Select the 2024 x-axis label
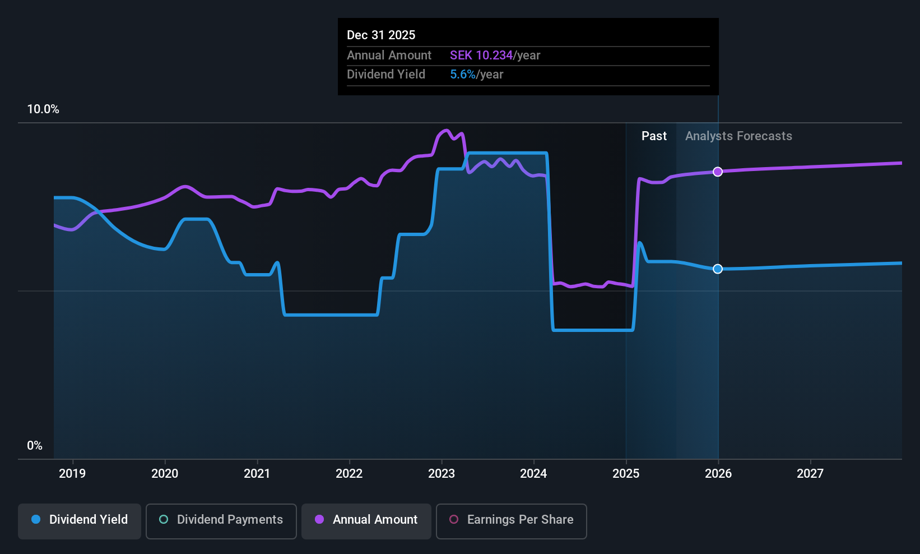This screenshot has width=920, height=554. pos(533,474)
